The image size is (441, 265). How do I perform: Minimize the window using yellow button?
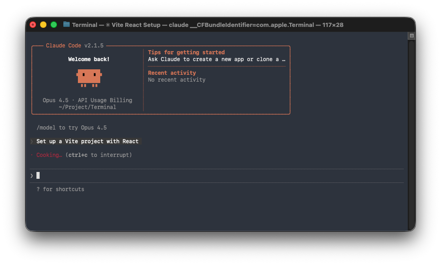[x=43, y=25]
